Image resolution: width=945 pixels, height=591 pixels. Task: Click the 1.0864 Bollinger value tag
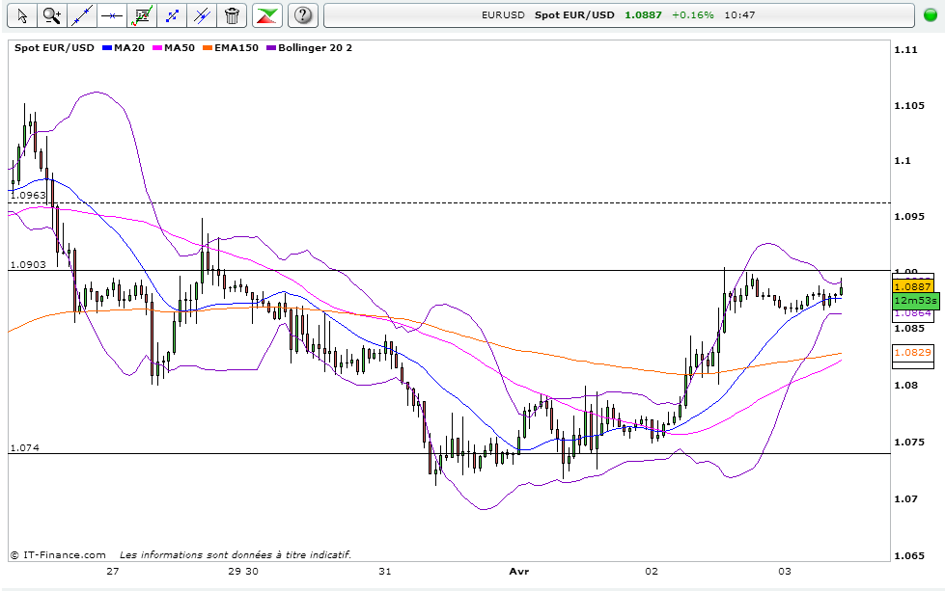[x=912, y=313]
